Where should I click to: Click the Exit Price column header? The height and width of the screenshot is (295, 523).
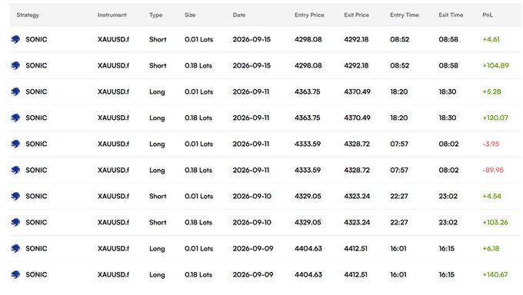[x=357, y=15]
